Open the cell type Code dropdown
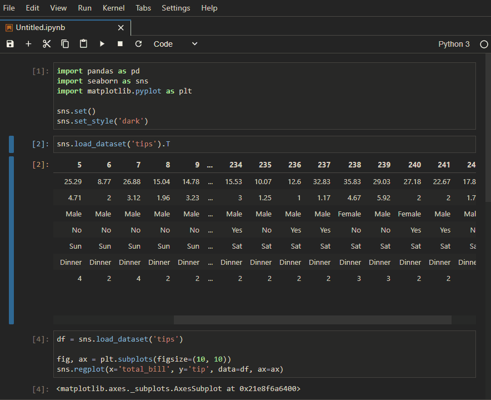Screen dimensions: 491x400 pyautogui.click(x=175, y=44)
